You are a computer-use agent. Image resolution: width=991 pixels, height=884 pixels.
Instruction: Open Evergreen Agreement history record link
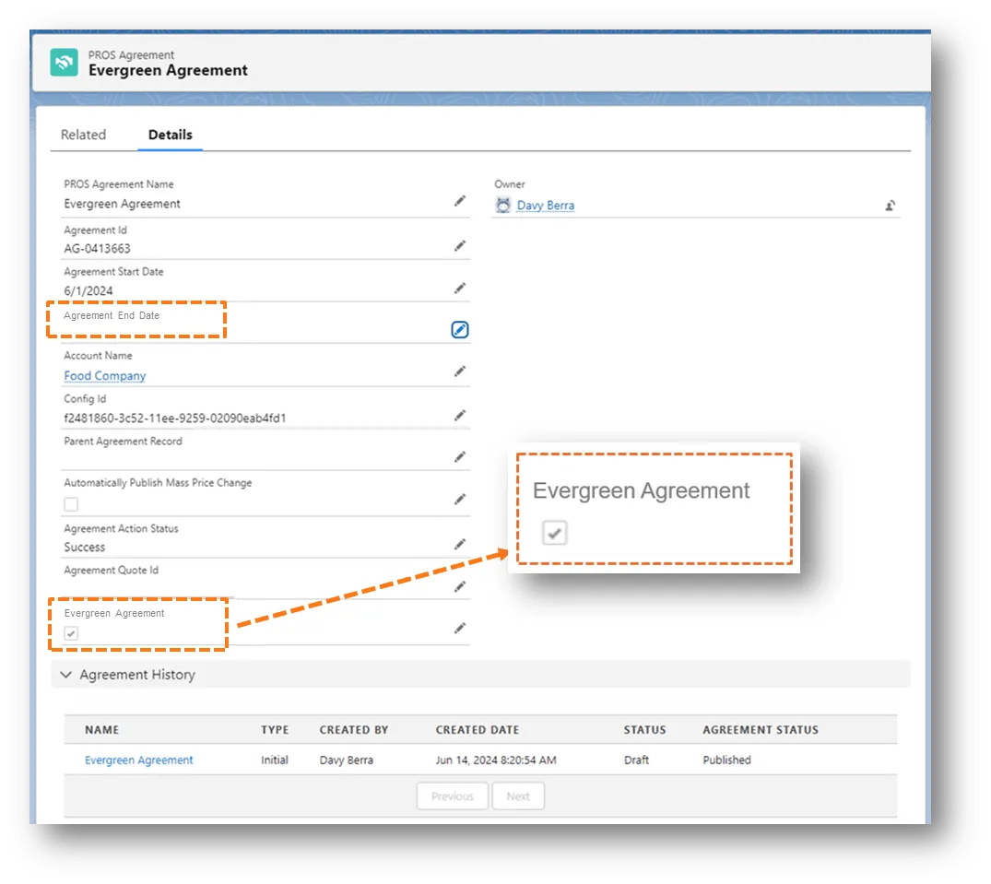tap(138, 760)
